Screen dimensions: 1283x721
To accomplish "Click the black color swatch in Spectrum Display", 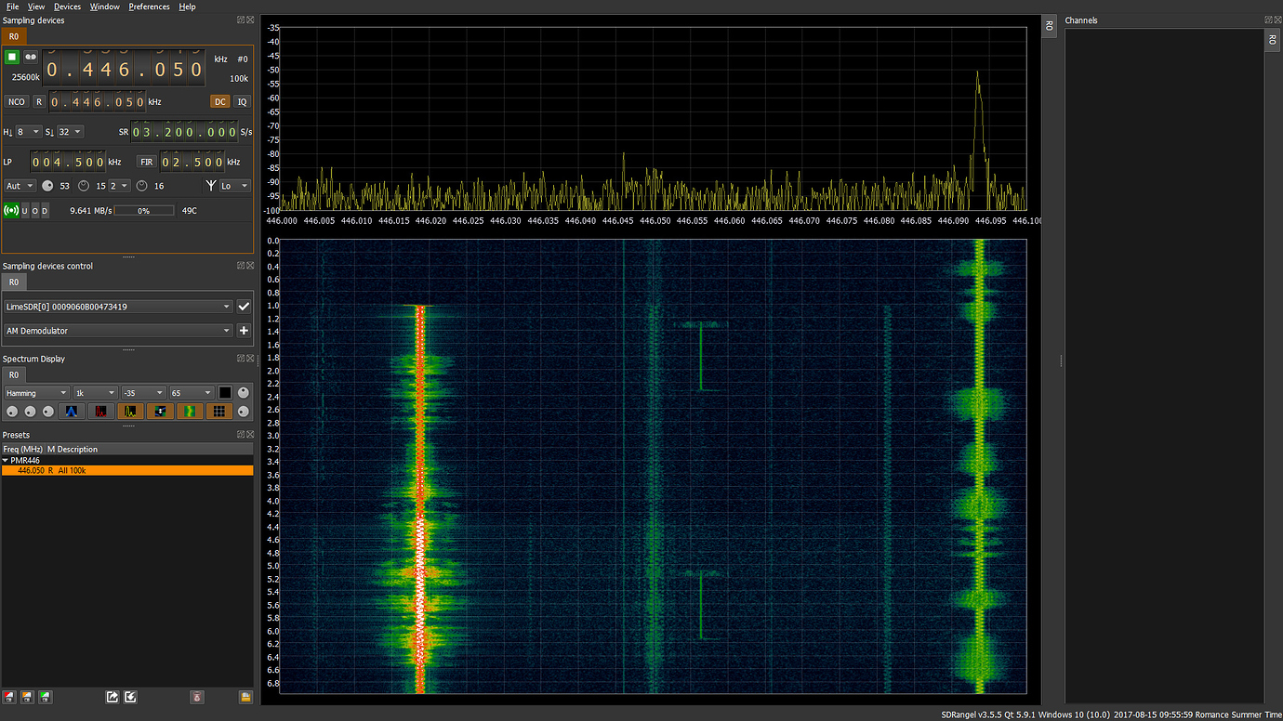I will click(224, 393).
